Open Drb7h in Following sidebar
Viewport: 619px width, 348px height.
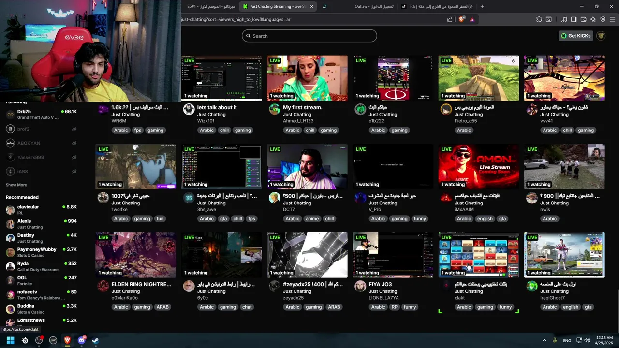pyautogui.click(x=41, y=115)
